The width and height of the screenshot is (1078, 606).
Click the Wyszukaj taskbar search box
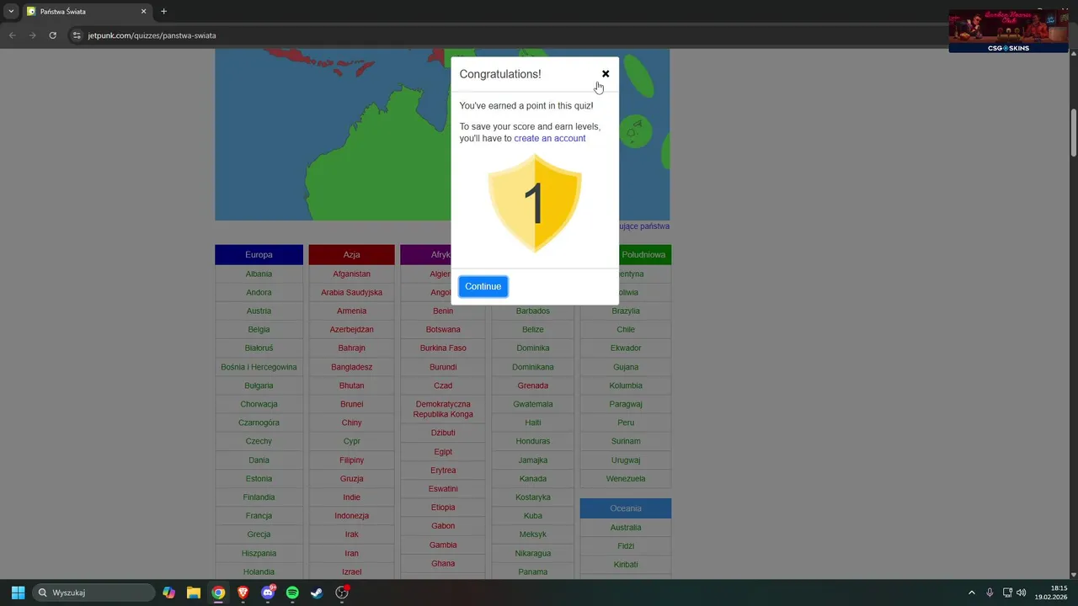click(x=93, y=593)
